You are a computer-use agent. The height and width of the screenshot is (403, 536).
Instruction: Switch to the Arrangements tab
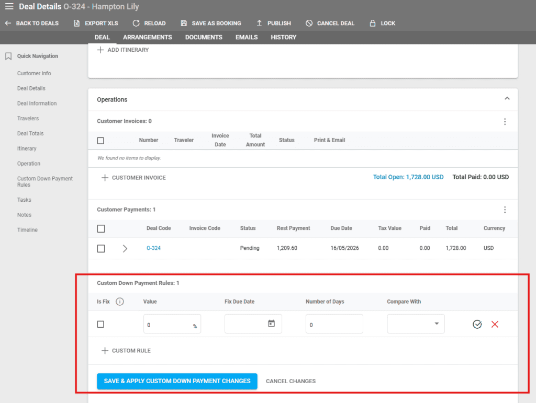point(148,38)
